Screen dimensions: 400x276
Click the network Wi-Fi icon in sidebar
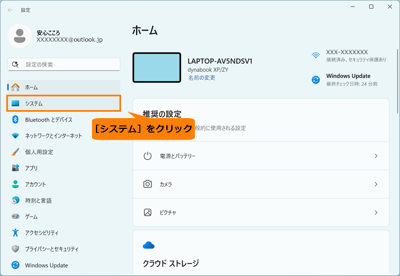pos(15,136)
